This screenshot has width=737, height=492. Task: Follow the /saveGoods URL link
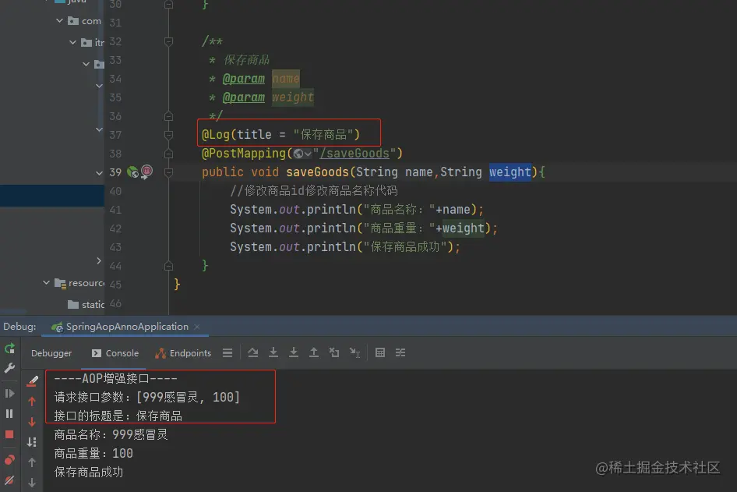click(x=355, y=154)
